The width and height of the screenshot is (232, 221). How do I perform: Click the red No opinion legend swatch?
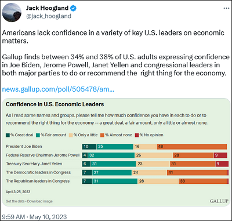137,135
